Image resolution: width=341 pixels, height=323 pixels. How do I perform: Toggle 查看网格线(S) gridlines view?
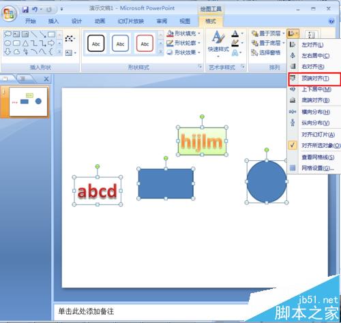click(314, 157)
